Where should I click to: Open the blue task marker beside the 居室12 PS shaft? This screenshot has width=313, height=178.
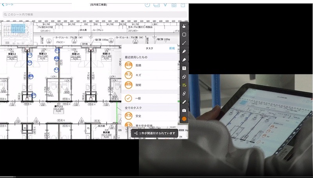pyautogui.click(x=34, y=95)
